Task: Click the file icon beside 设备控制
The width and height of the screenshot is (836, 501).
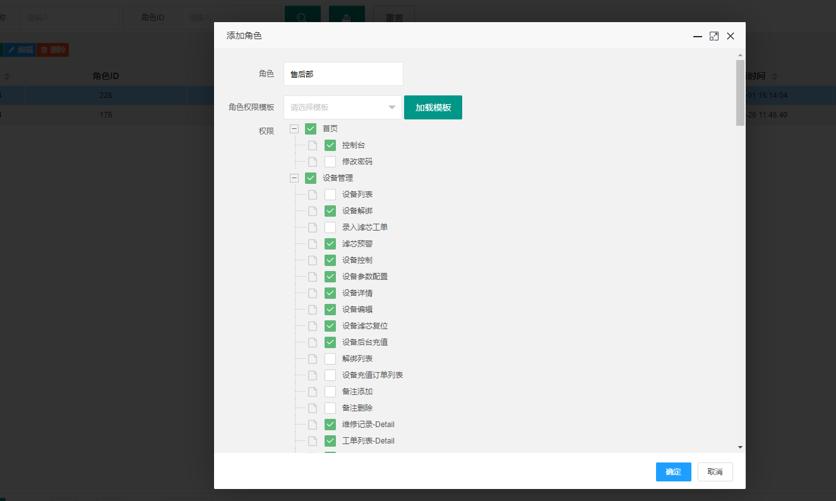Action: tap(313, 260)
